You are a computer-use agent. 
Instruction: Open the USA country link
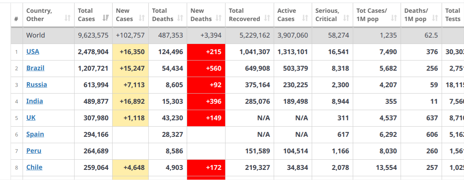tap(33, 51)
